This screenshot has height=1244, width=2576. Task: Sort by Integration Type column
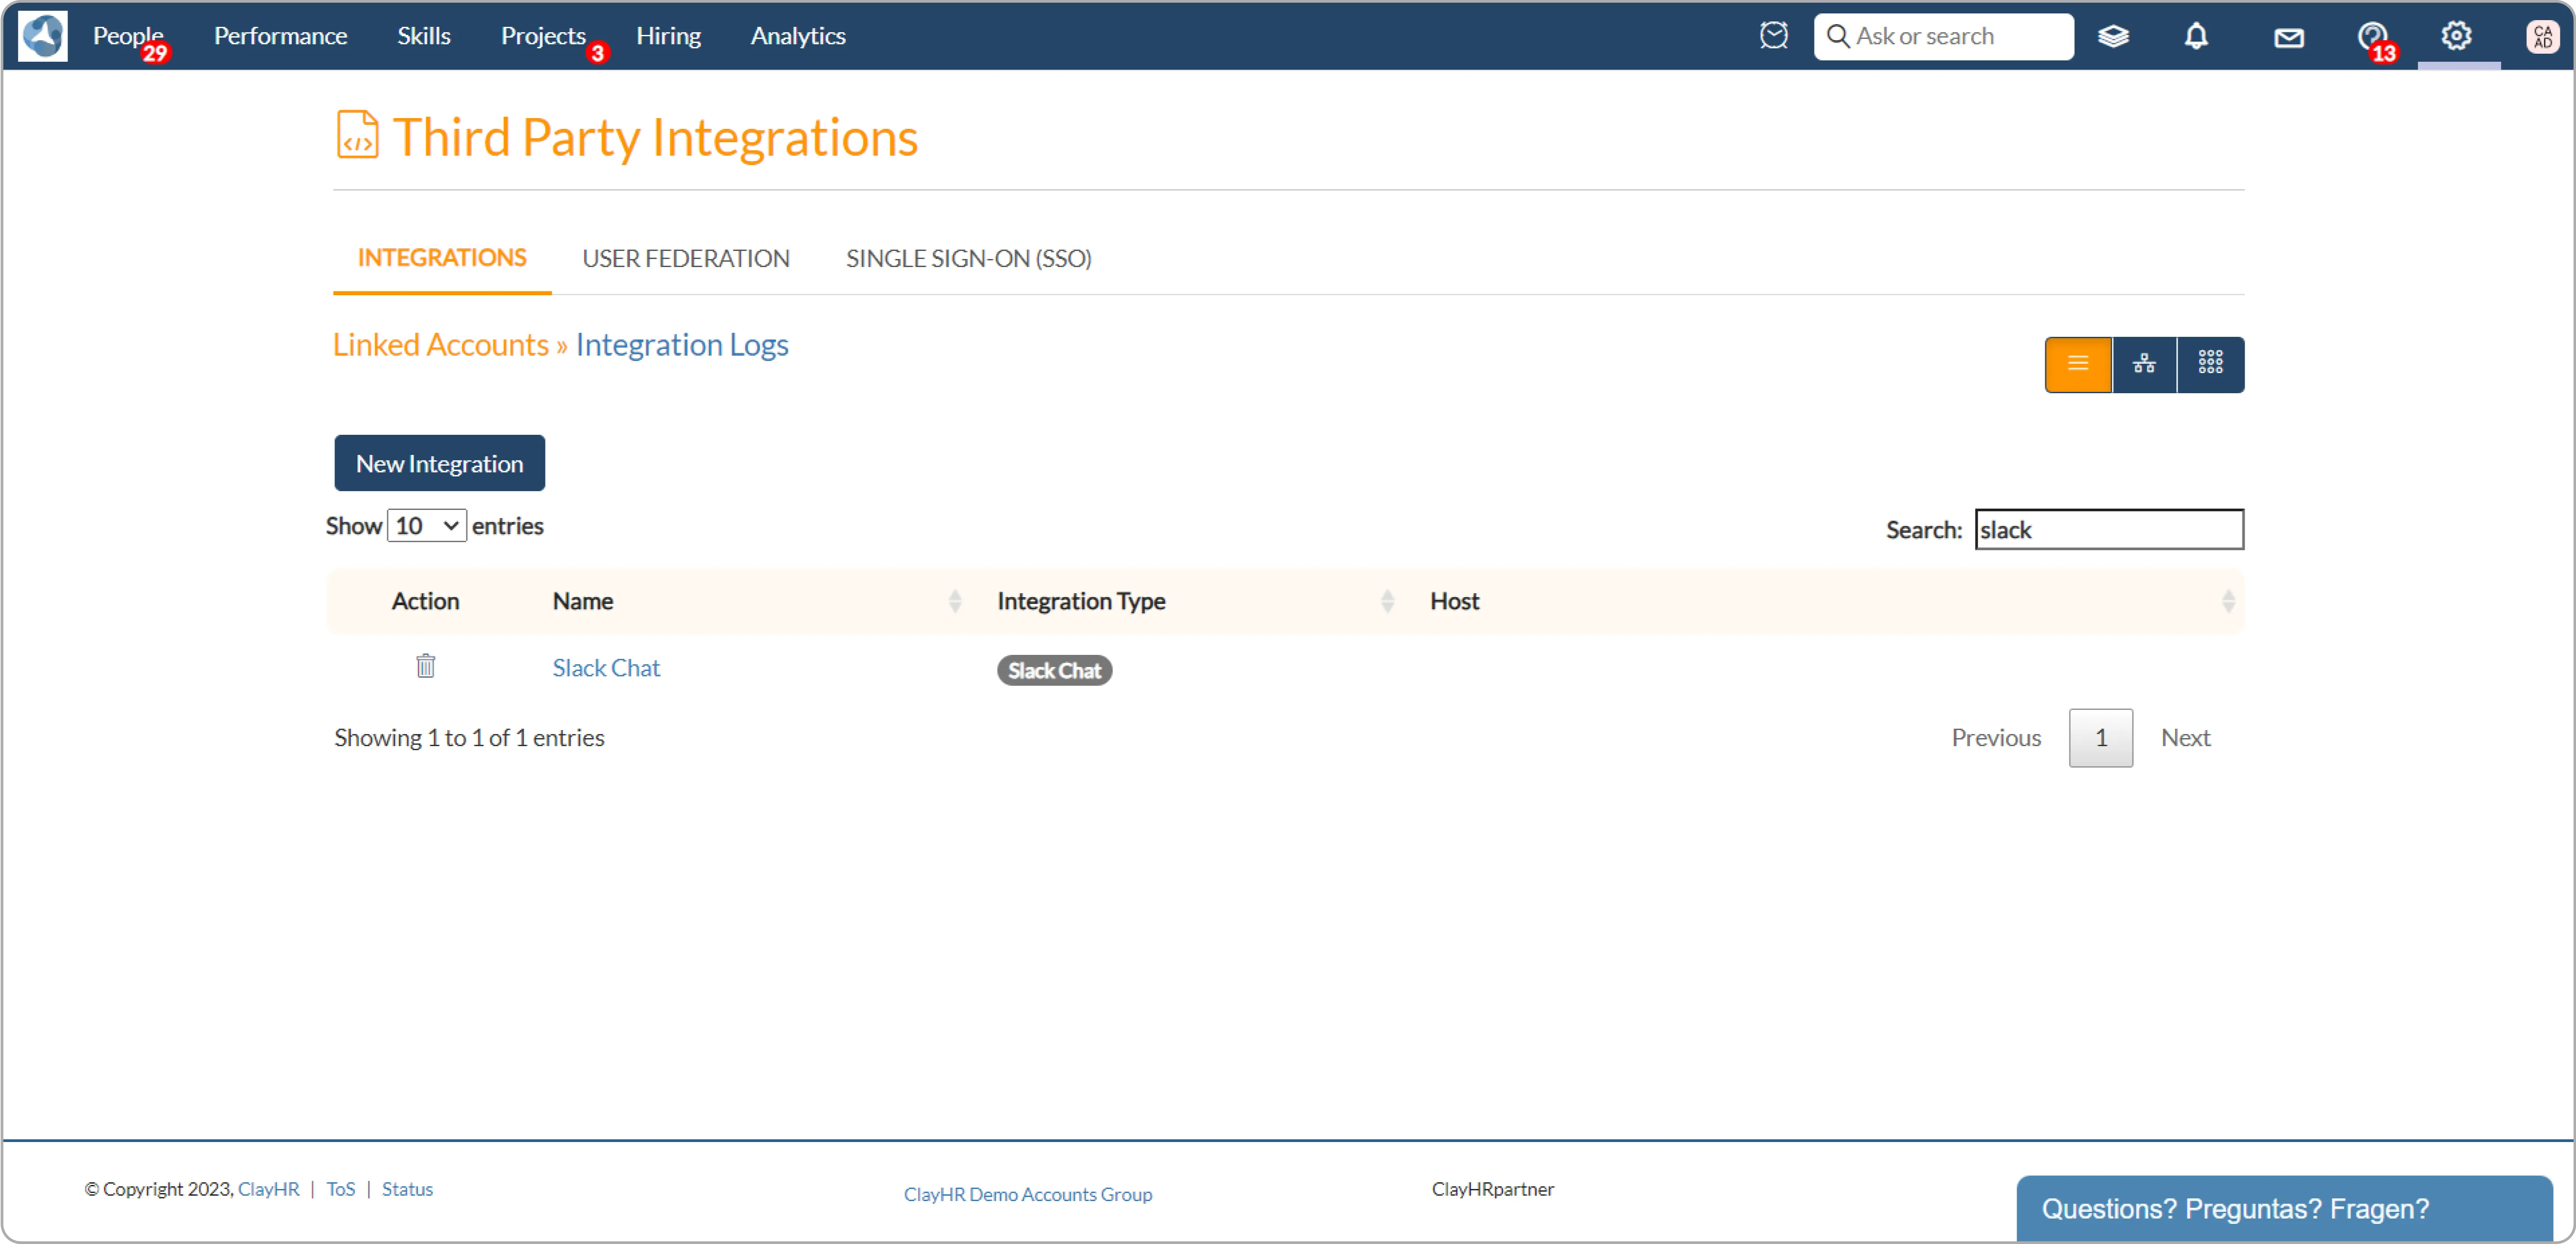pyautogui.click(x=1386, y=601)
